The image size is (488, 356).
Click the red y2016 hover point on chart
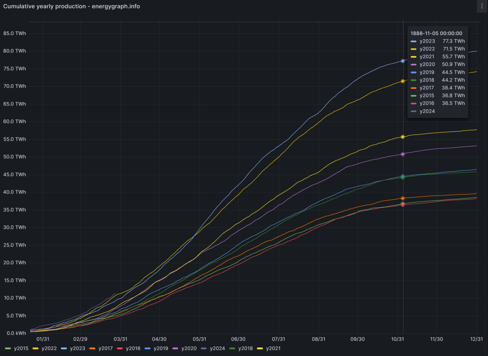(x=403, y=205)
